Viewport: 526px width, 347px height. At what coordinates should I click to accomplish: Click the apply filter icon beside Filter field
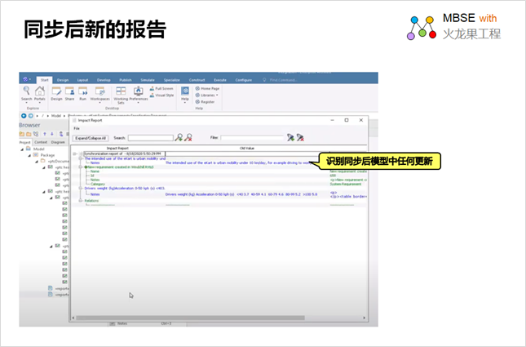pyautogui.click(x=290, y=138)
